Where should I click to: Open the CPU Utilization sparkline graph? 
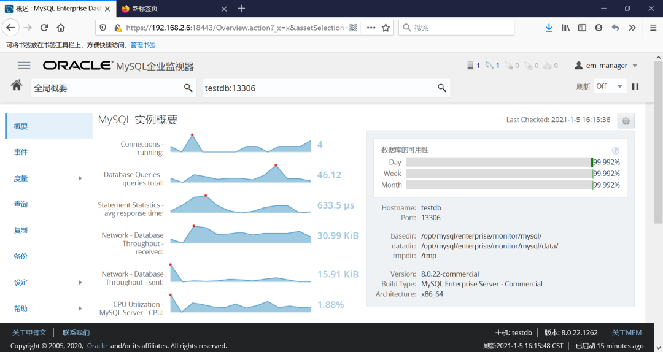(x=241, y=304)
